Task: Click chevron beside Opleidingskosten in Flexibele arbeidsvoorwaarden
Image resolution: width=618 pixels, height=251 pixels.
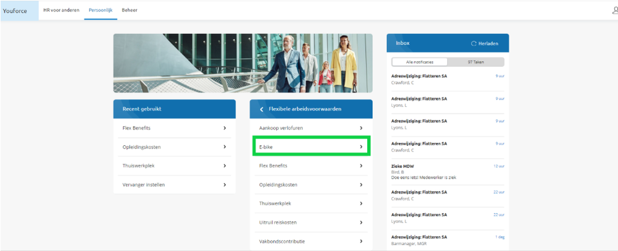Action: click(361, 184)
